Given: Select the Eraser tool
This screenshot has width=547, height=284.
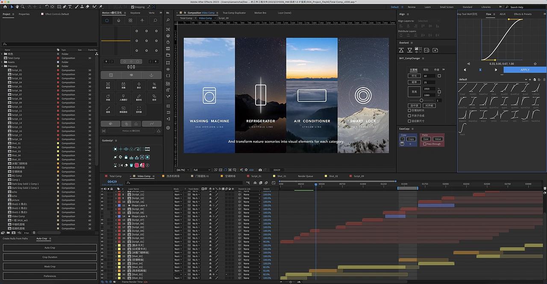Looking at the screenshot, I should 88,7.
